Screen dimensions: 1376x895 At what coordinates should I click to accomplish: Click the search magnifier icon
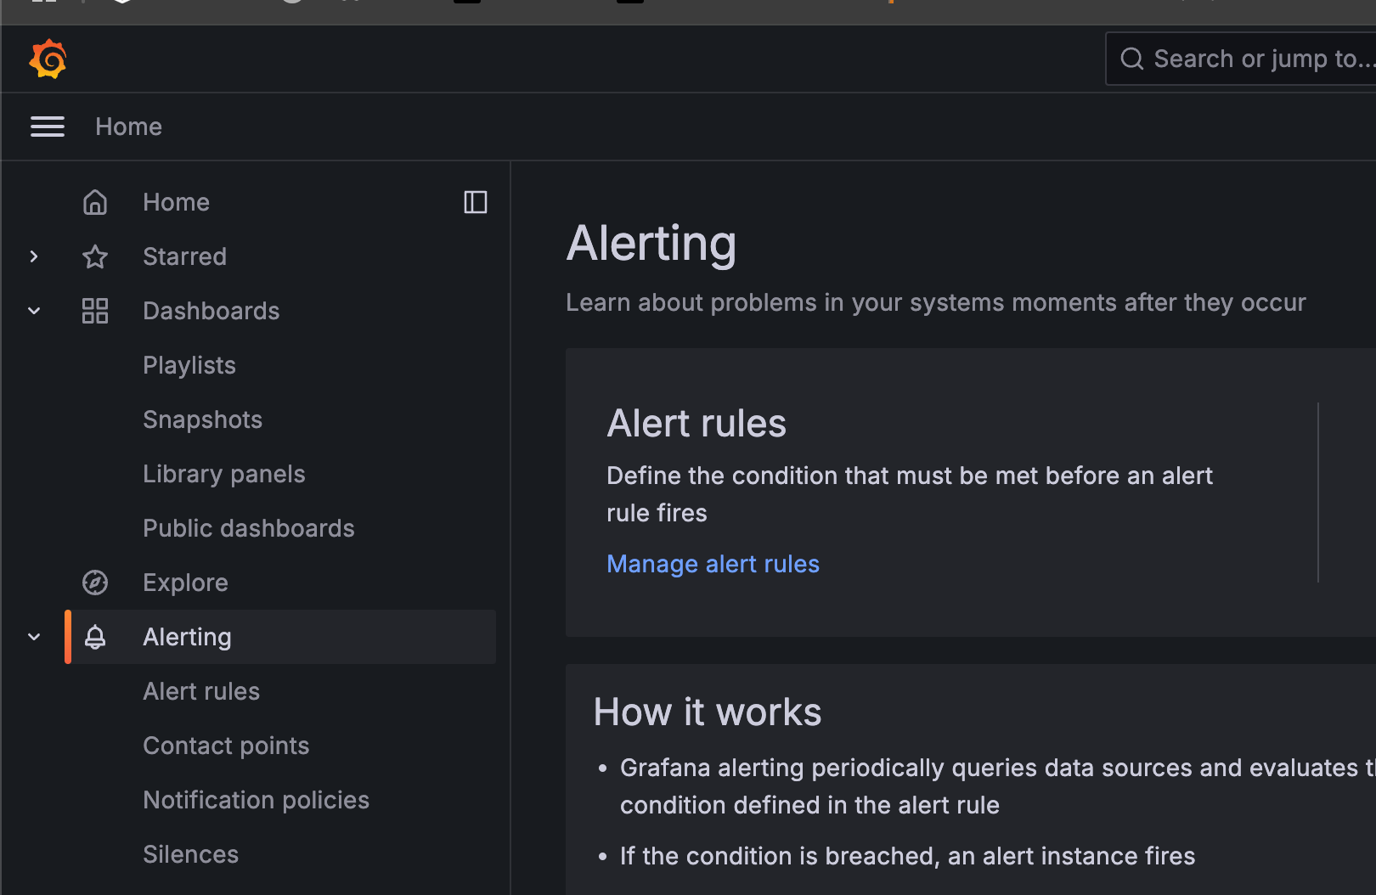click(1131, 59)
